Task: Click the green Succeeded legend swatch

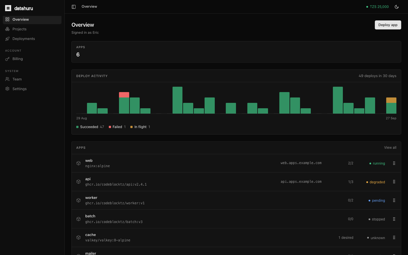Action: click(x=77, y=127)
